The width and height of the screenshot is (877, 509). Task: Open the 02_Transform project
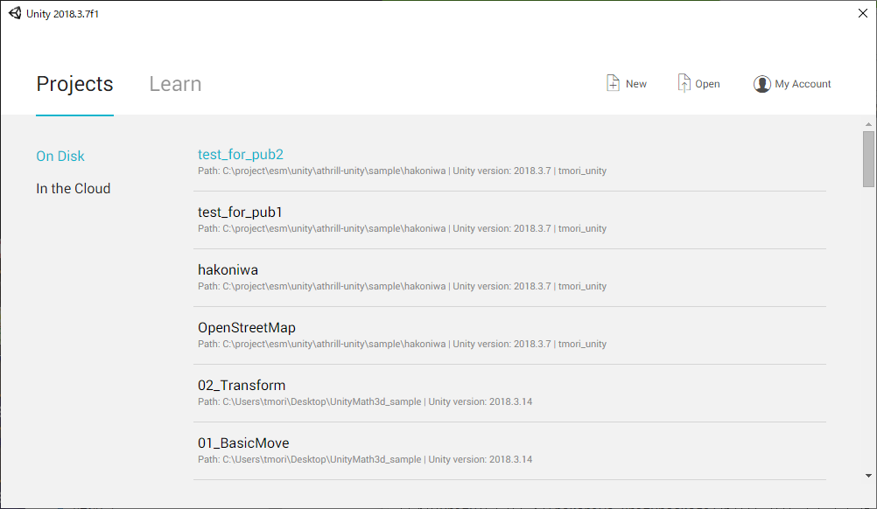(242, 385)
